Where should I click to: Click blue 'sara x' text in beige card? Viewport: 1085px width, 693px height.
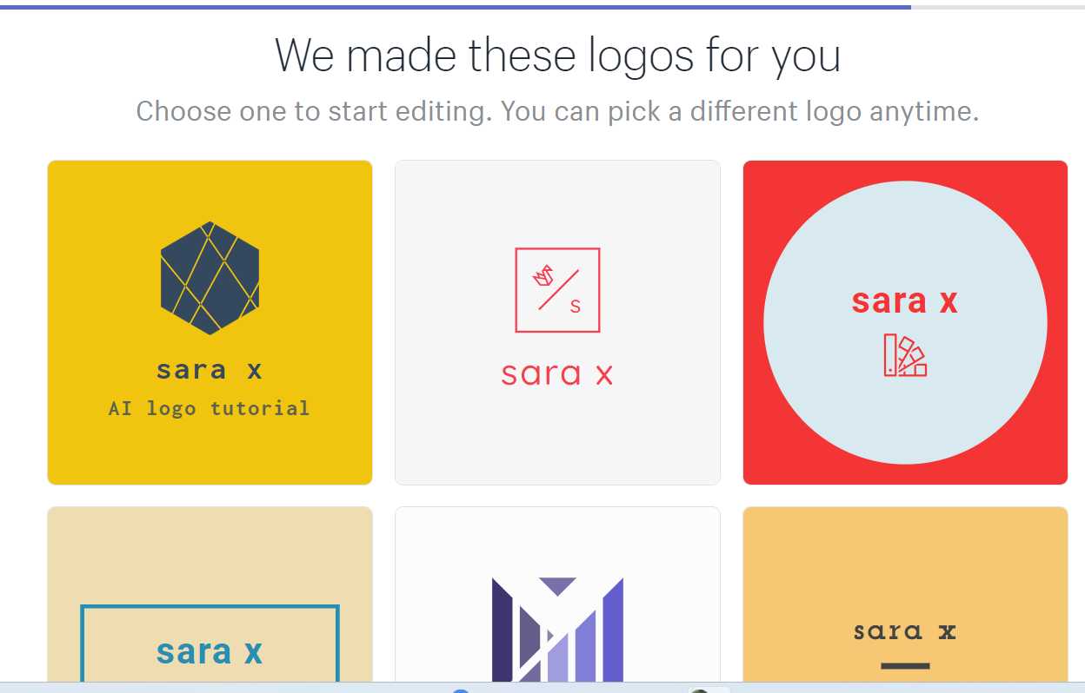pos(210,651)
